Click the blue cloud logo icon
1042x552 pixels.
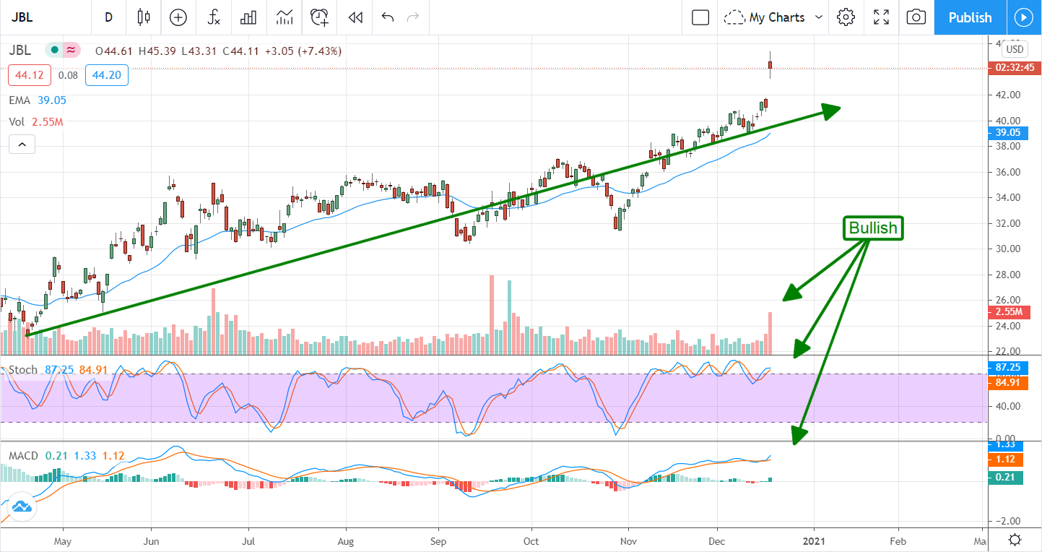click(20, 507)
